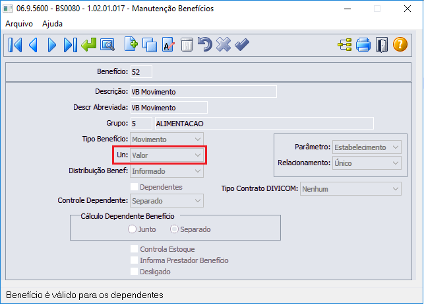
Task: Click the application icon in title bar
Action: (x=7, y=9)
